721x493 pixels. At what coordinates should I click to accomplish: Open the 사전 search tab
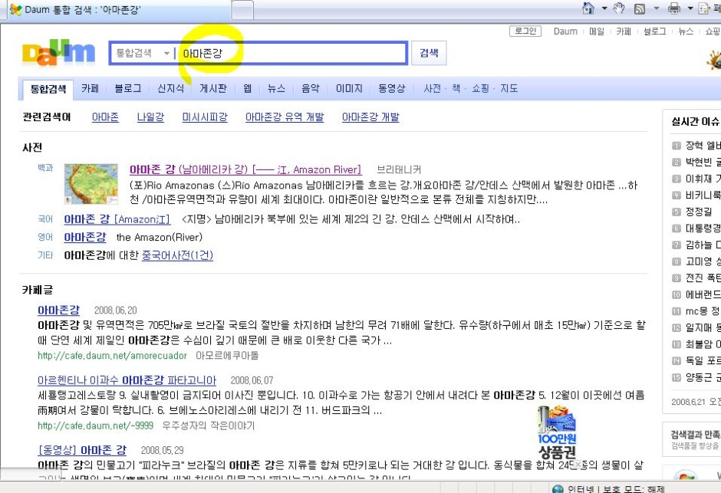433,88
